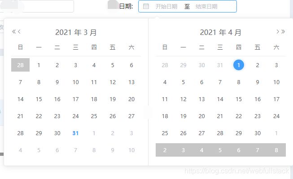The image size is (293, 179).
Task: Select today's date, blue 31 in March
Action: (75, 133)
